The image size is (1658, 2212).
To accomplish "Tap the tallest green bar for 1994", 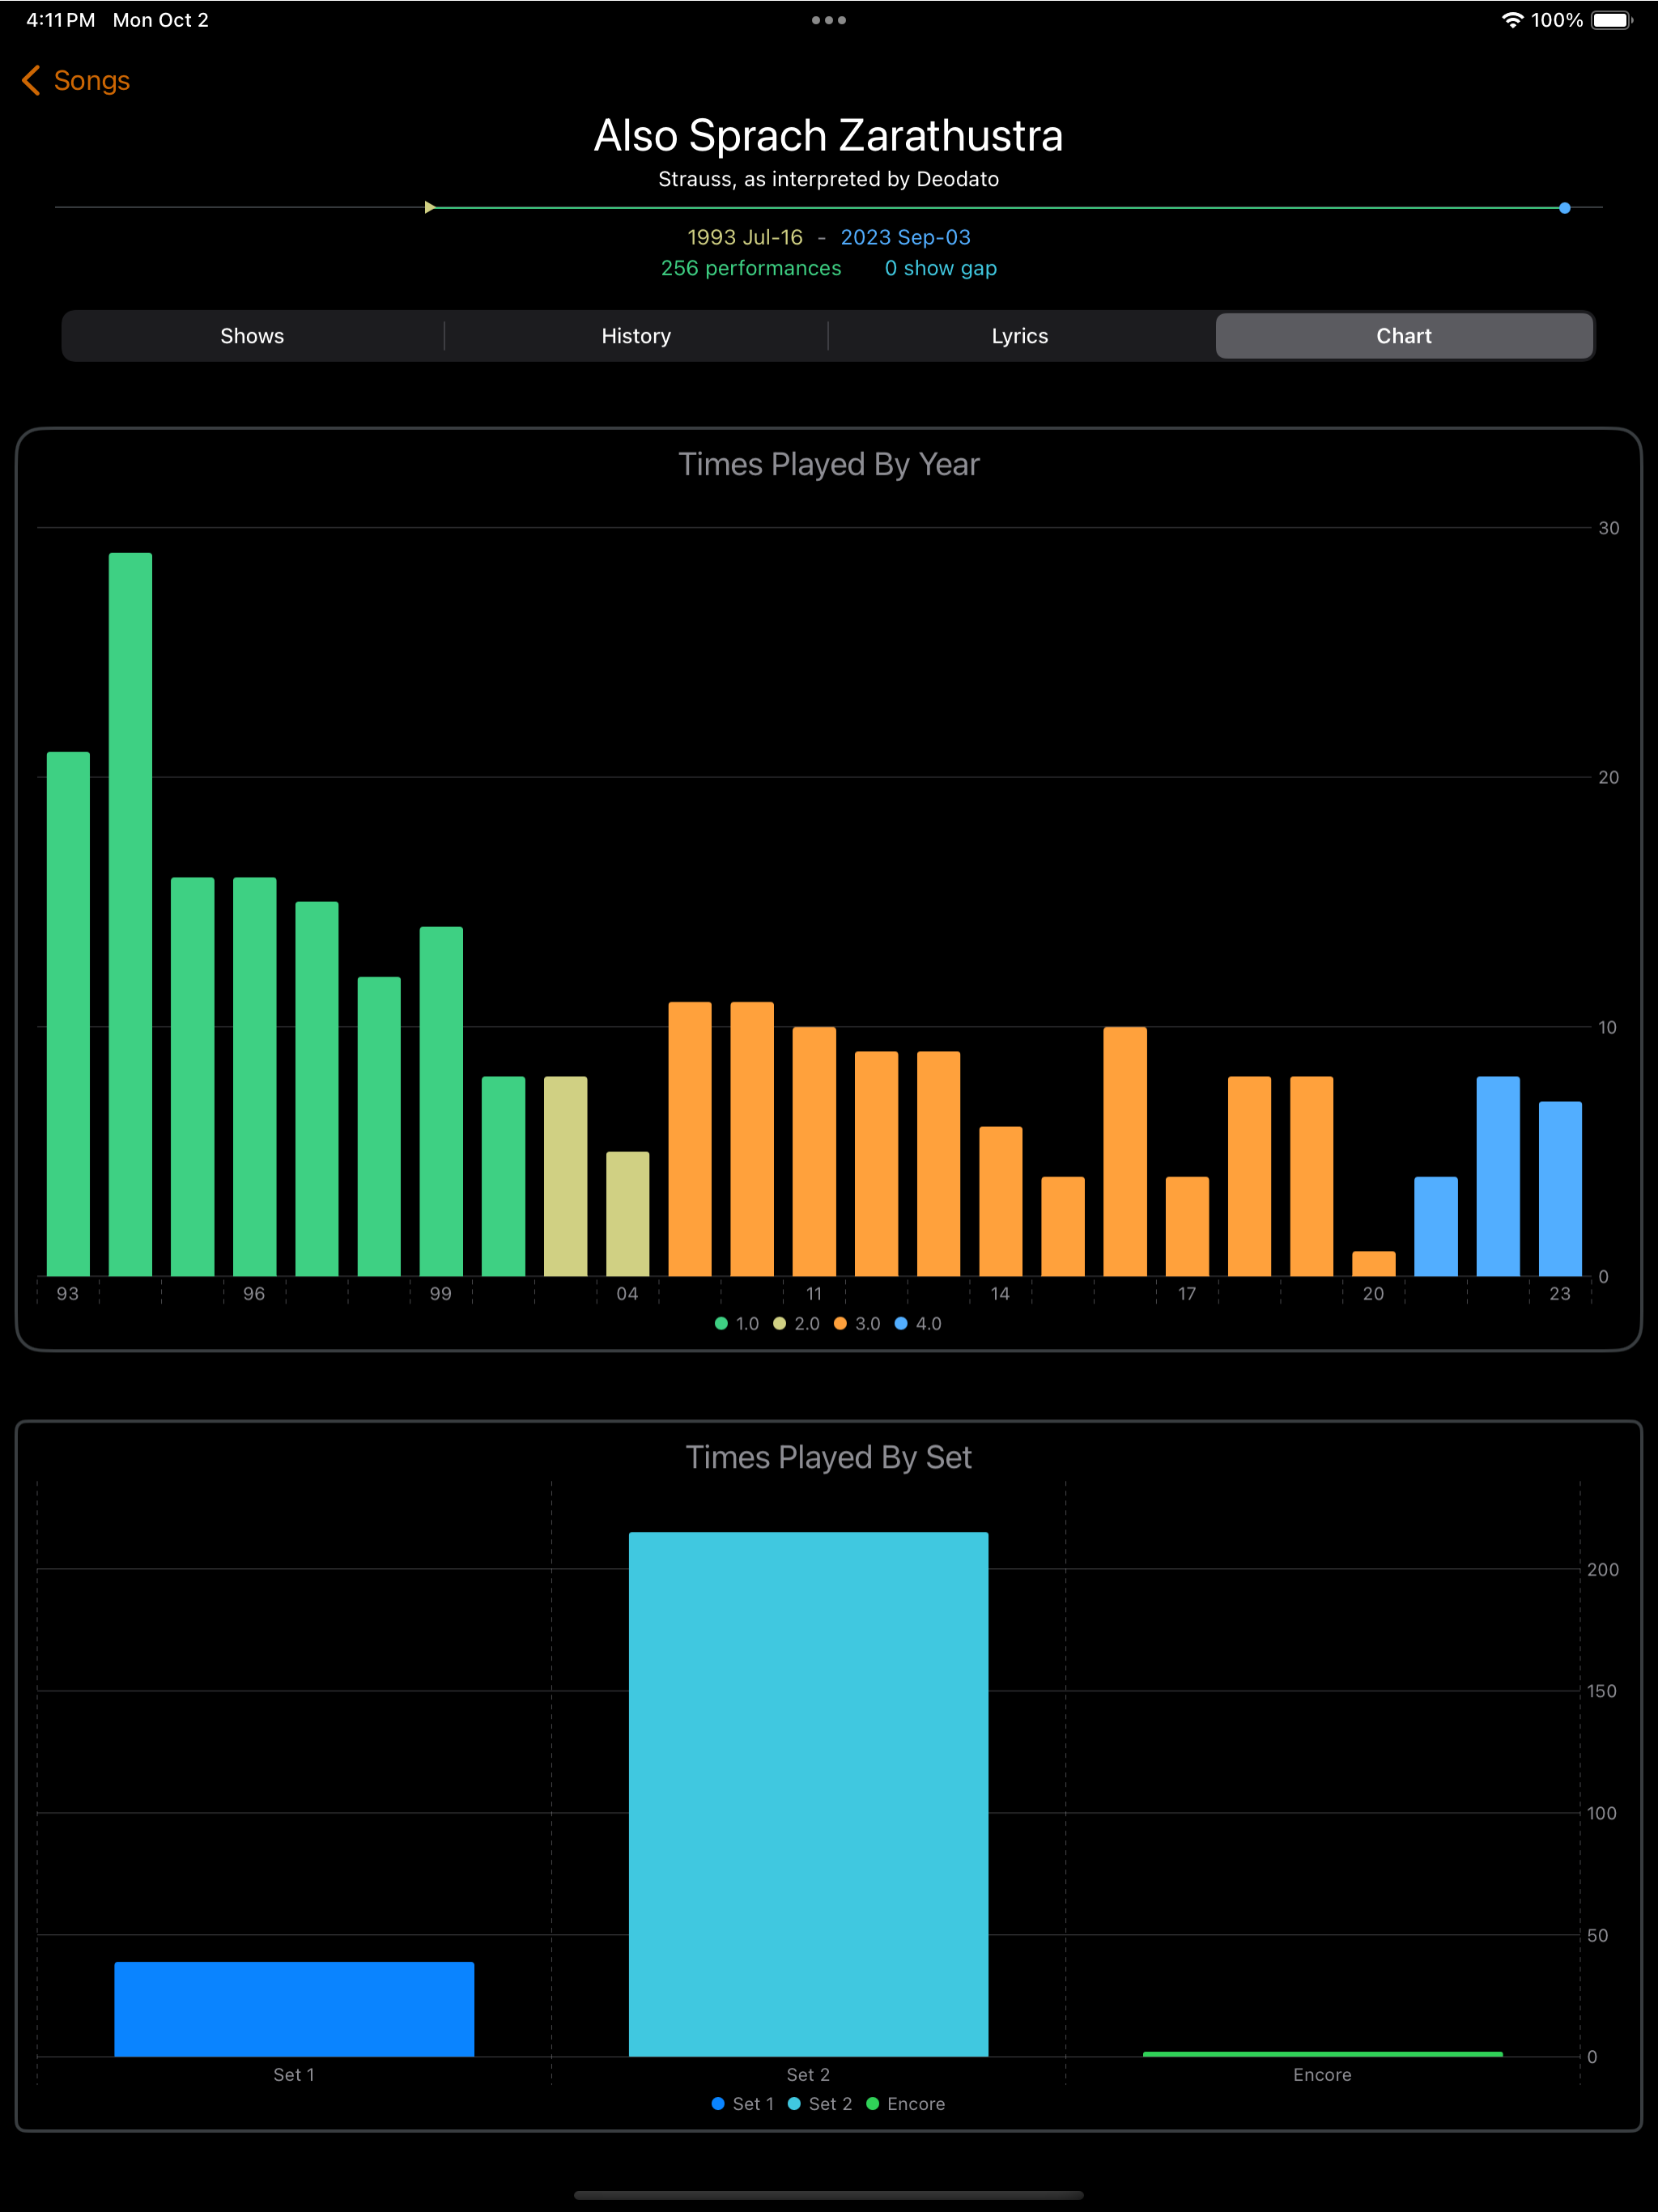I will (130, 914).
